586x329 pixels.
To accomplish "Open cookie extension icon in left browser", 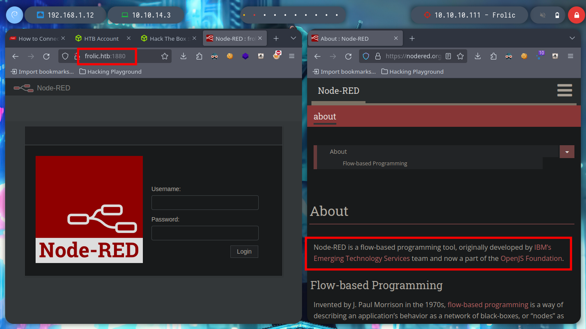I will [230, 56].
